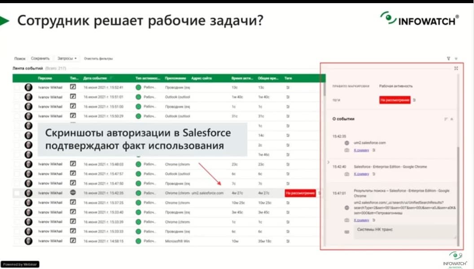Click the globe icon next to um2.salesforce.com in panel
Viewport: 474px width, 269px height.
[x=347, y=143]
